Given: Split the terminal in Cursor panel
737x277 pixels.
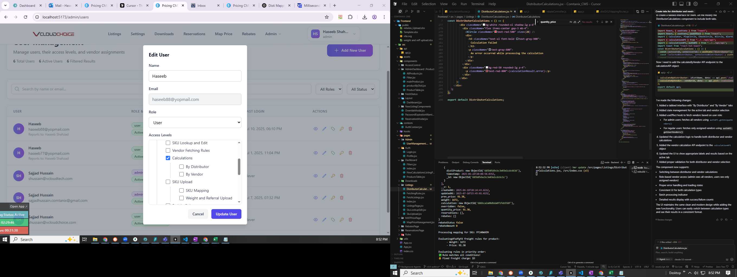Looking at the screenshot, I should 629,163.
